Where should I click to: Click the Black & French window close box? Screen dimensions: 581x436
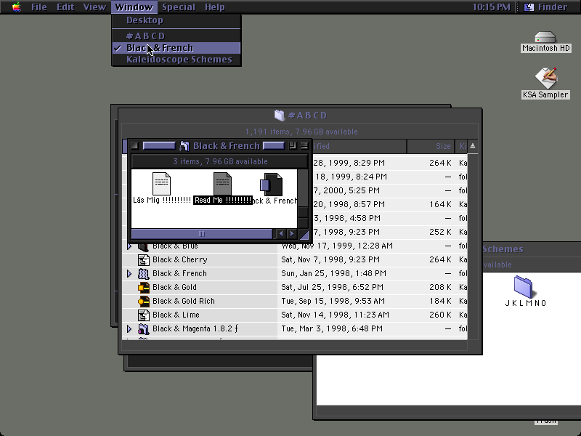[135, 146]
